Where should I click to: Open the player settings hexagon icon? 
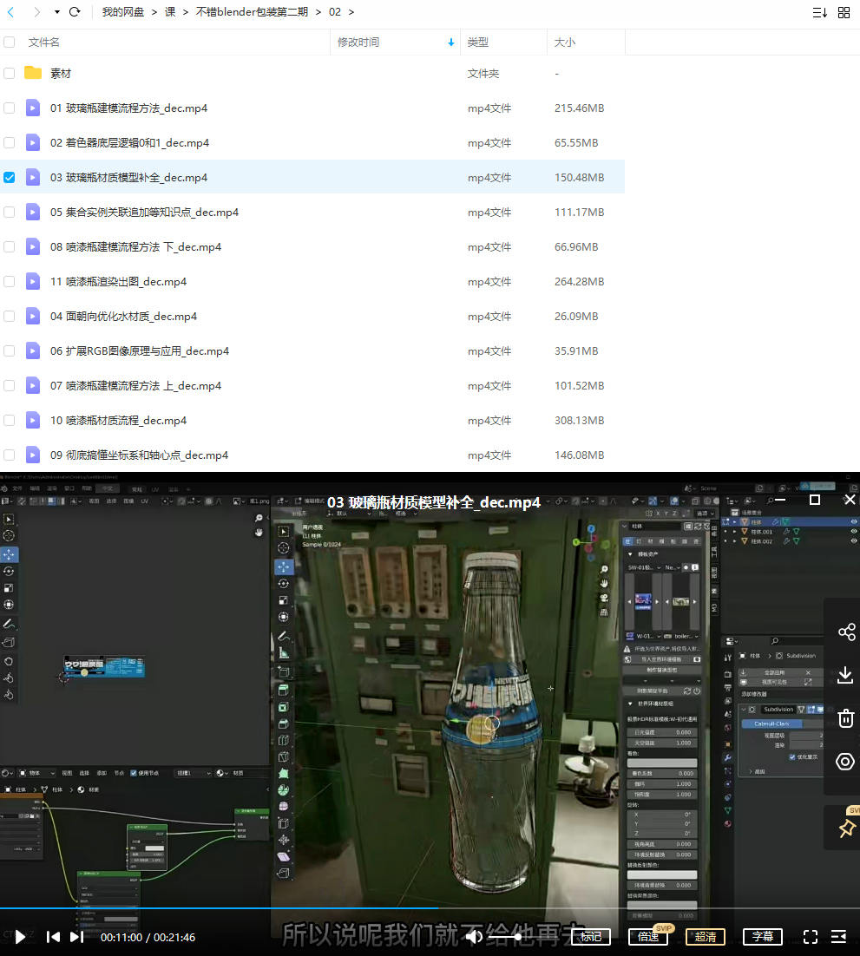846,762
